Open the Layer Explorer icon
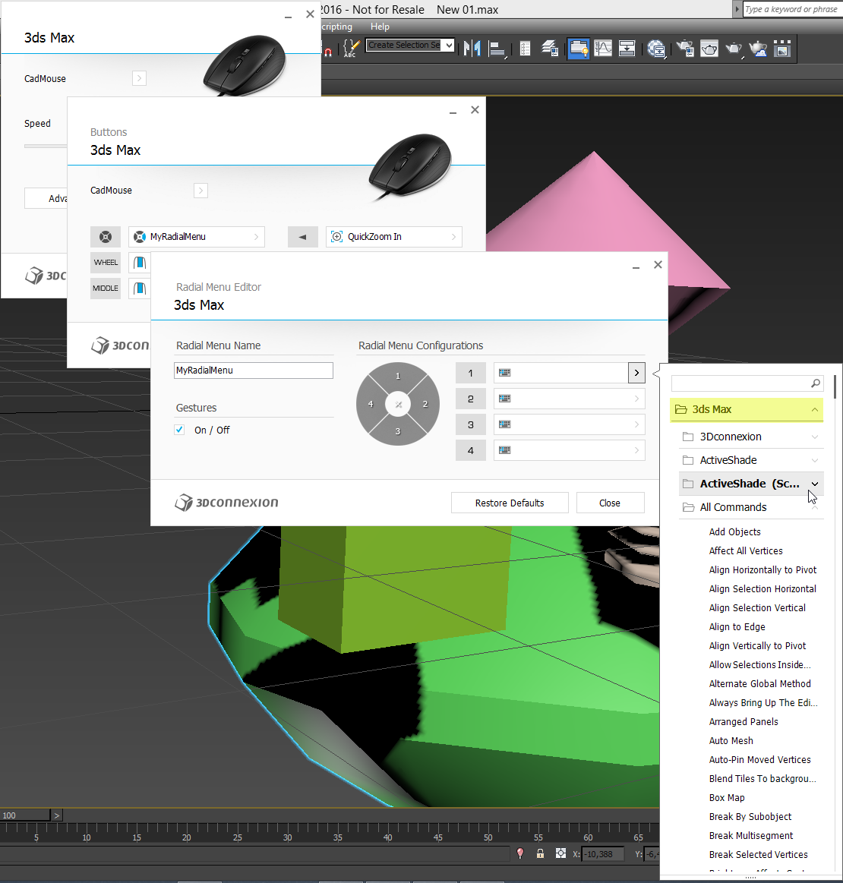The height and width of the screenshot is (883, 843). point(550,49)
